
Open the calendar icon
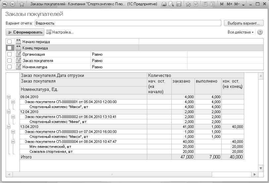point(212,4)
